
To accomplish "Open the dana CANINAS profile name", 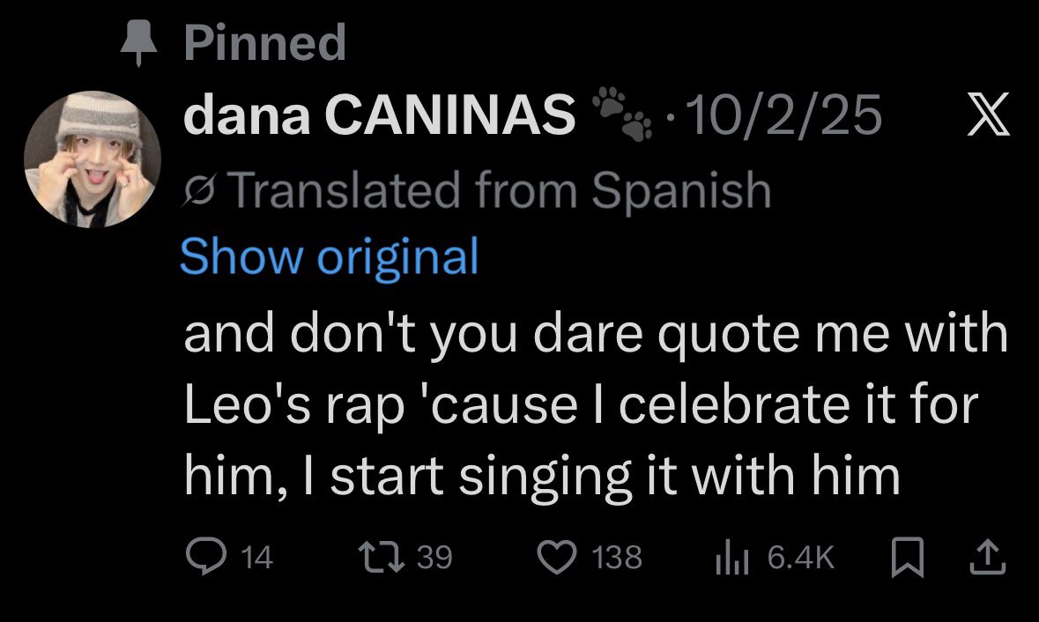I will click(379, 114).
